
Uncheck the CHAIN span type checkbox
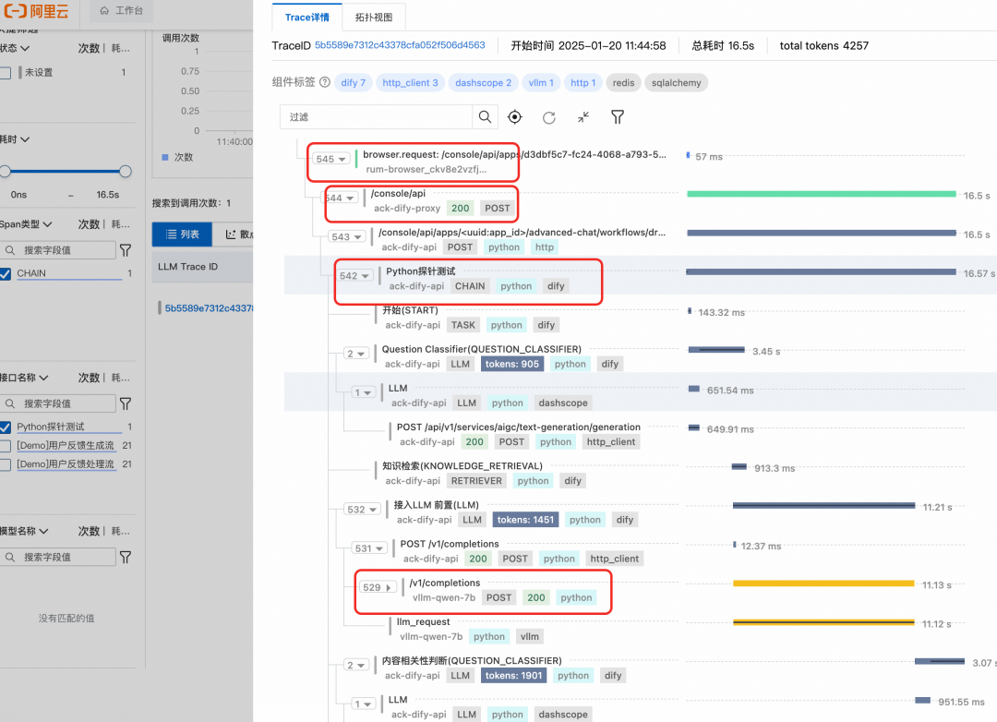pyautogui.click(x=6, y=273)
